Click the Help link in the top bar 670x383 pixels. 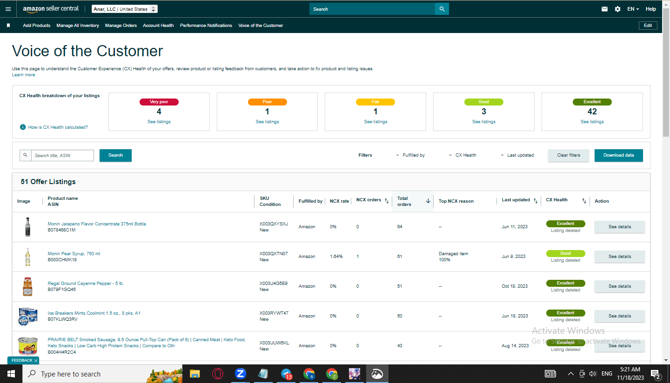[x=651, y=9]
